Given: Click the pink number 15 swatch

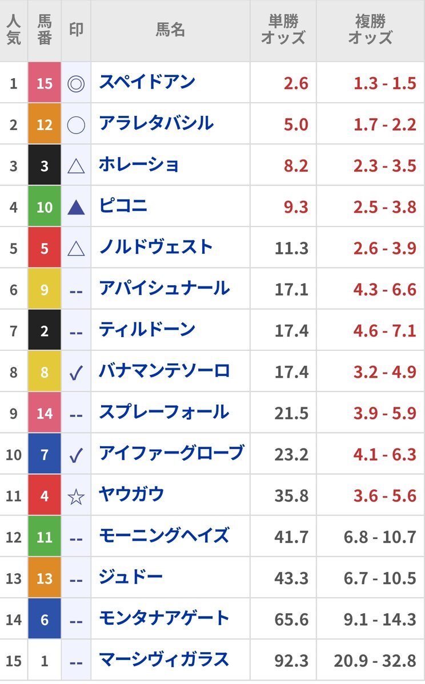Looking at the screenshot, I should (x=45, y=83).
